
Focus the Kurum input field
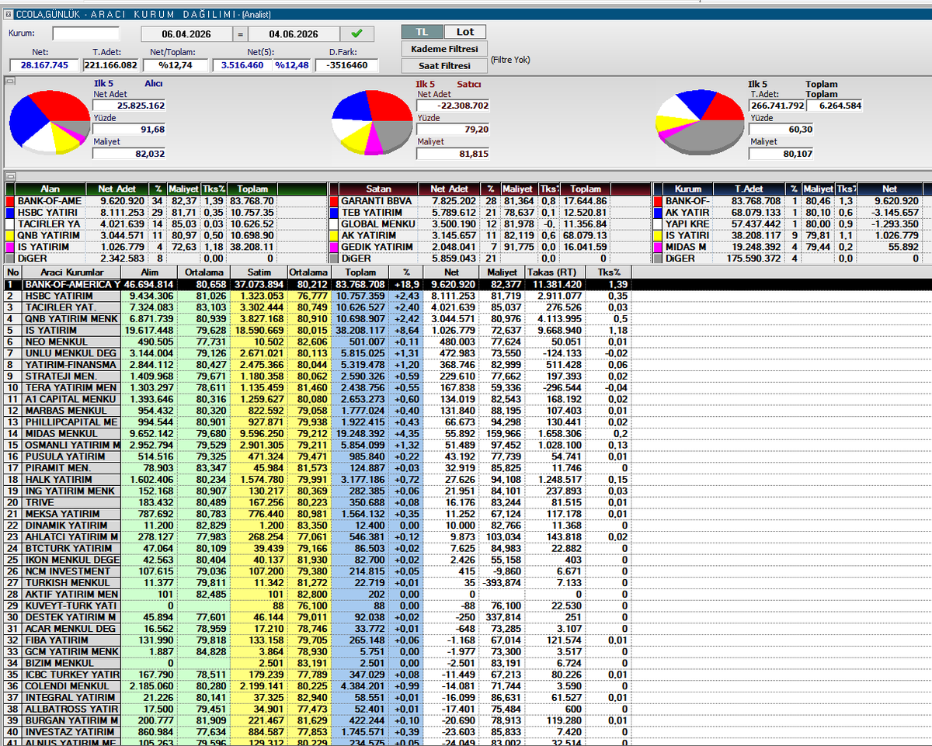(86, 33)
